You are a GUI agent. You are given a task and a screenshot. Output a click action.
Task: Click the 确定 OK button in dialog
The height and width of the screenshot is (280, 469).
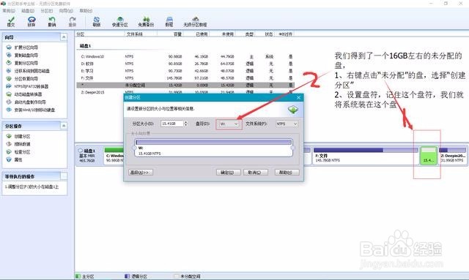click(x=228, y=173)
